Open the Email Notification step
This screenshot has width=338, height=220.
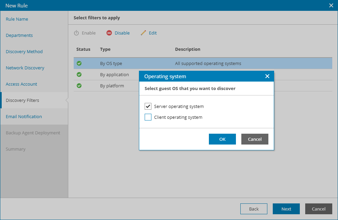pos(24,116)
